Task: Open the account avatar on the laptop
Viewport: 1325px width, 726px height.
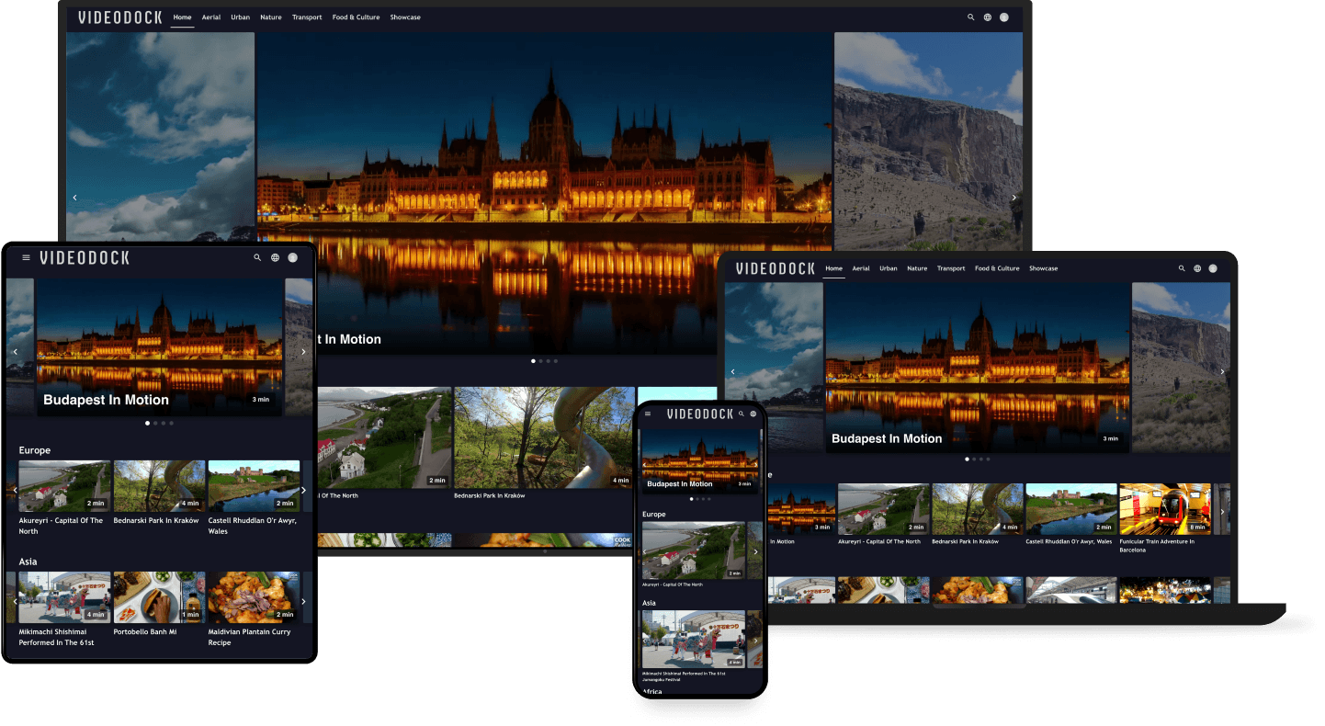Action: (1213, 268)
